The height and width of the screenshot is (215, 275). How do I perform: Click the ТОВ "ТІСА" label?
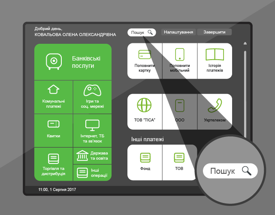point(145,120)
